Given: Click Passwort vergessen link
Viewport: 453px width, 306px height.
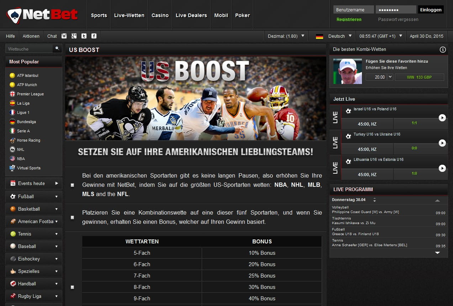Looking at the screenshot, I should pos(398,20).
